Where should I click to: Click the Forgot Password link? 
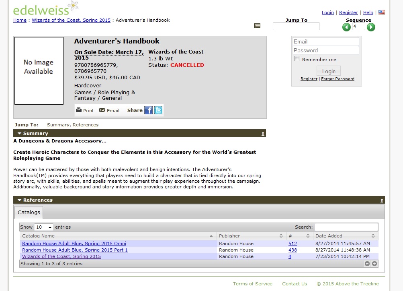(x=338, y=79)
